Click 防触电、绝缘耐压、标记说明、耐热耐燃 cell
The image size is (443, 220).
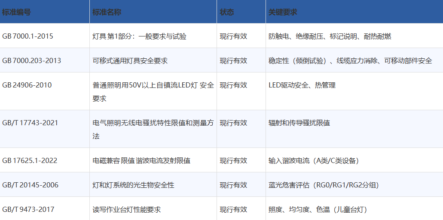click(354, 36)
